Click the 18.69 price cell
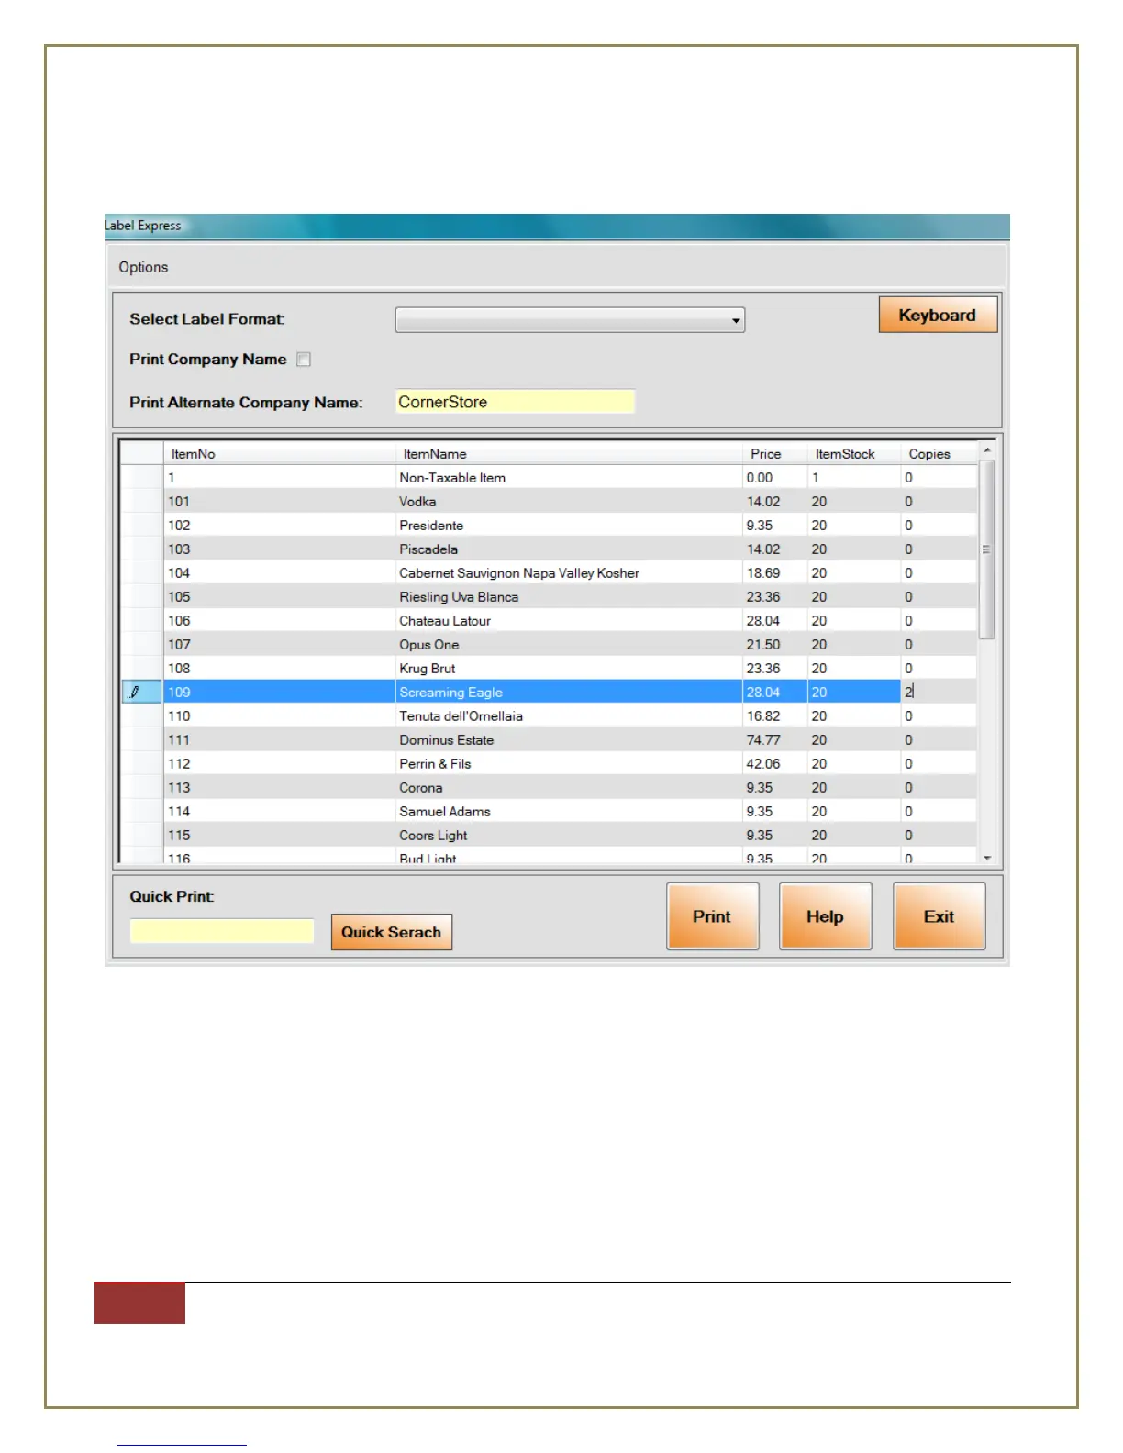This screenshot has height=1453, width=1123. click(775, 573)
